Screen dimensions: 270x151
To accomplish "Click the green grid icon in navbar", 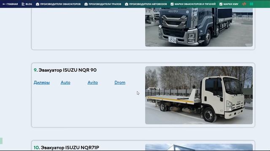I will point(251,4).
